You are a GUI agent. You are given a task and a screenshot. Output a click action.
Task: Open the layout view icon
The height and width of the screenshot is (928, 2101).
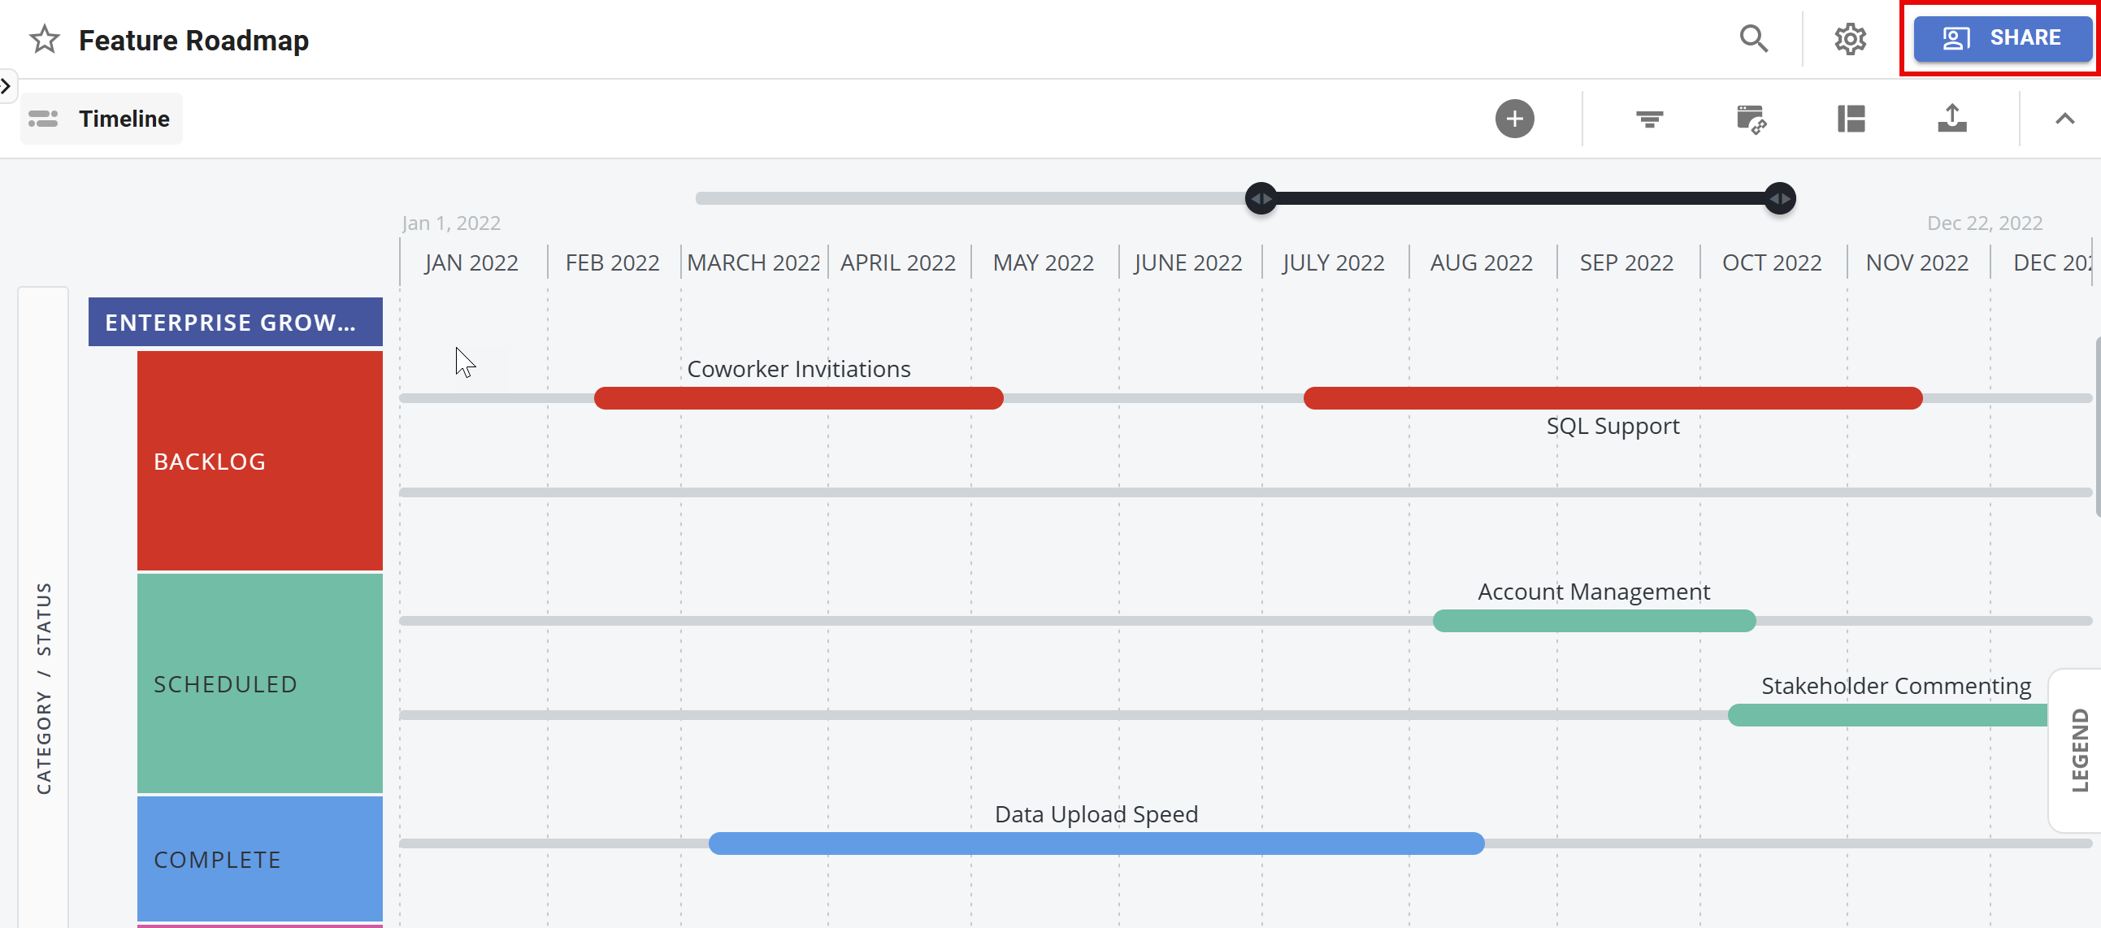tap(1851, 119)
